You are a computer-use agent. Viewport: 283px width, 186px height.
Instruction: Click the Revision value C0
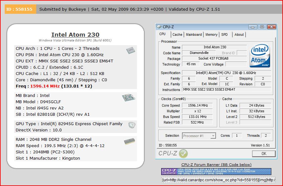[x=263, y=84]
